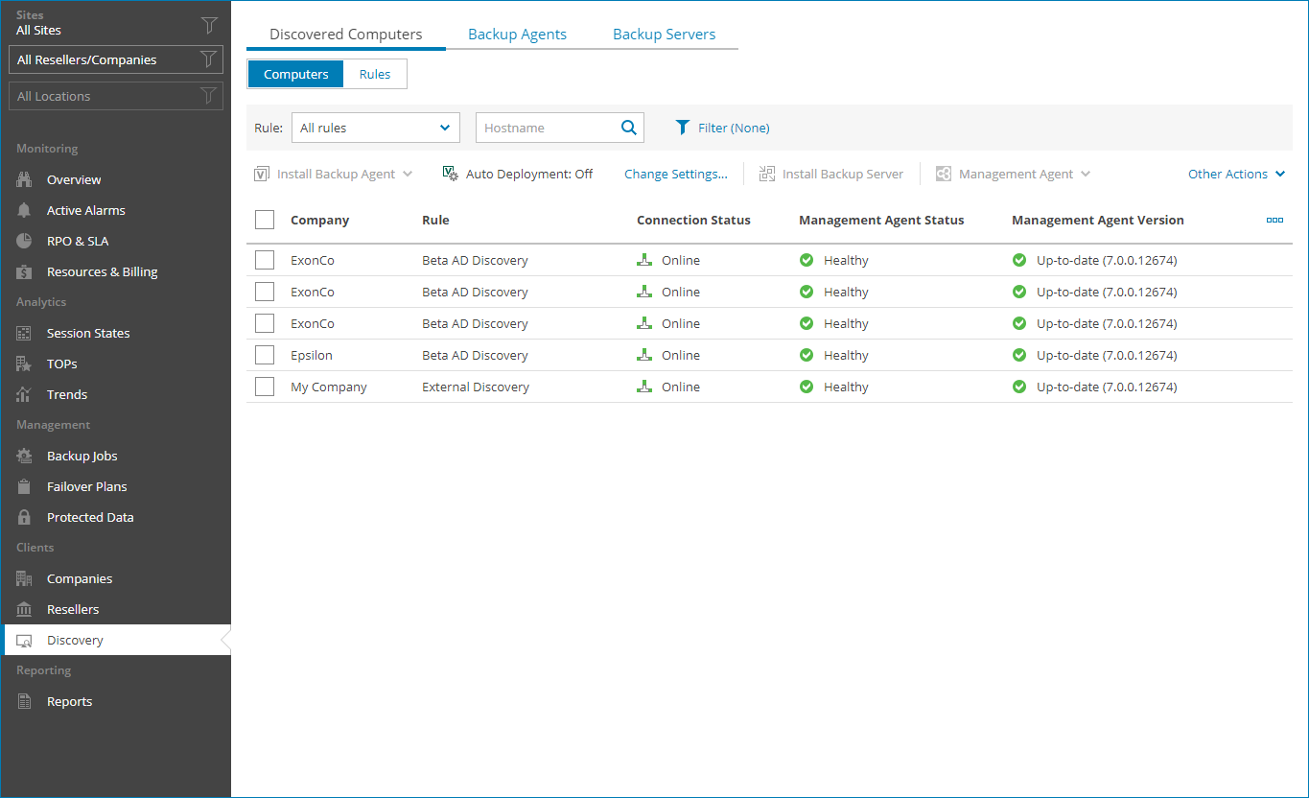Click inside the Hostname search field
Image resolution: width=1309 pixels, height=798 pixels.
pyautogui.click(x=545, y=128)
